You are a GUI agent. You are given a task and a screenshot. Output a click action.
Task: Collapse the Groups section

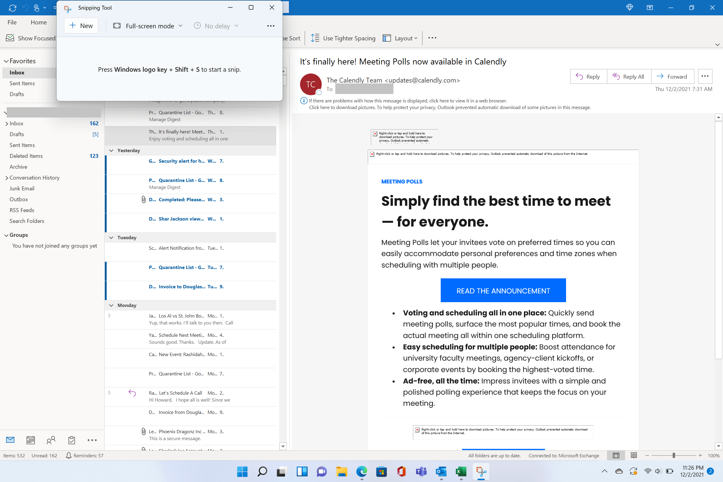pyautogui.click(x=6, y=235)
